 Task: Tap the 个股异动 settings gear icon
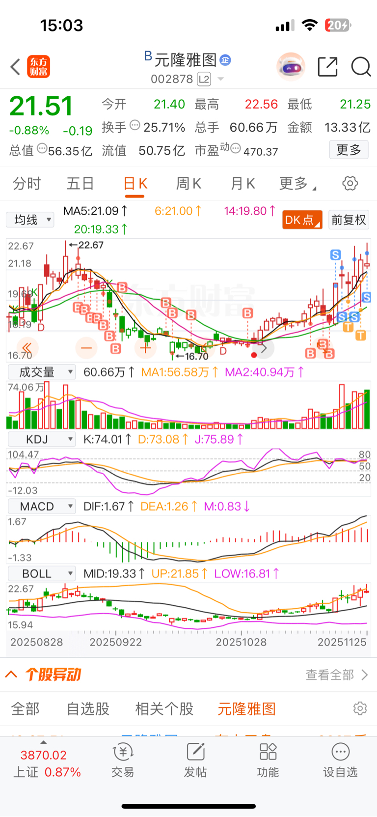coord(360,708)
